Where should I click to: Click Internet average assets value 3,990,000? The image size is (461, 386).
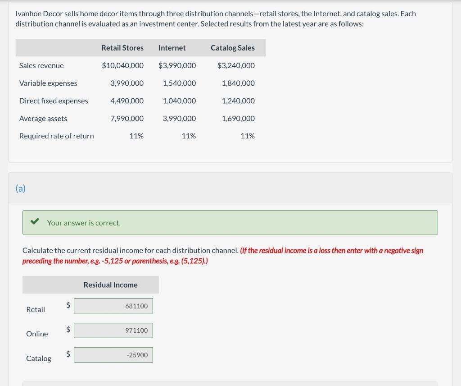tap(179, 118)
